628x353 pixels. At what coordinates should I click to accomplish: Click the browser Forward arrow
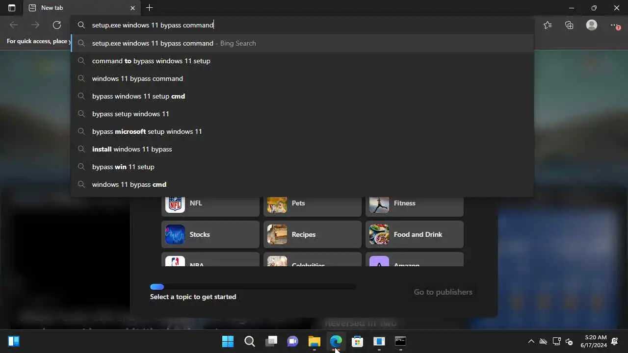pyautogui.click(x=35, y=25)
